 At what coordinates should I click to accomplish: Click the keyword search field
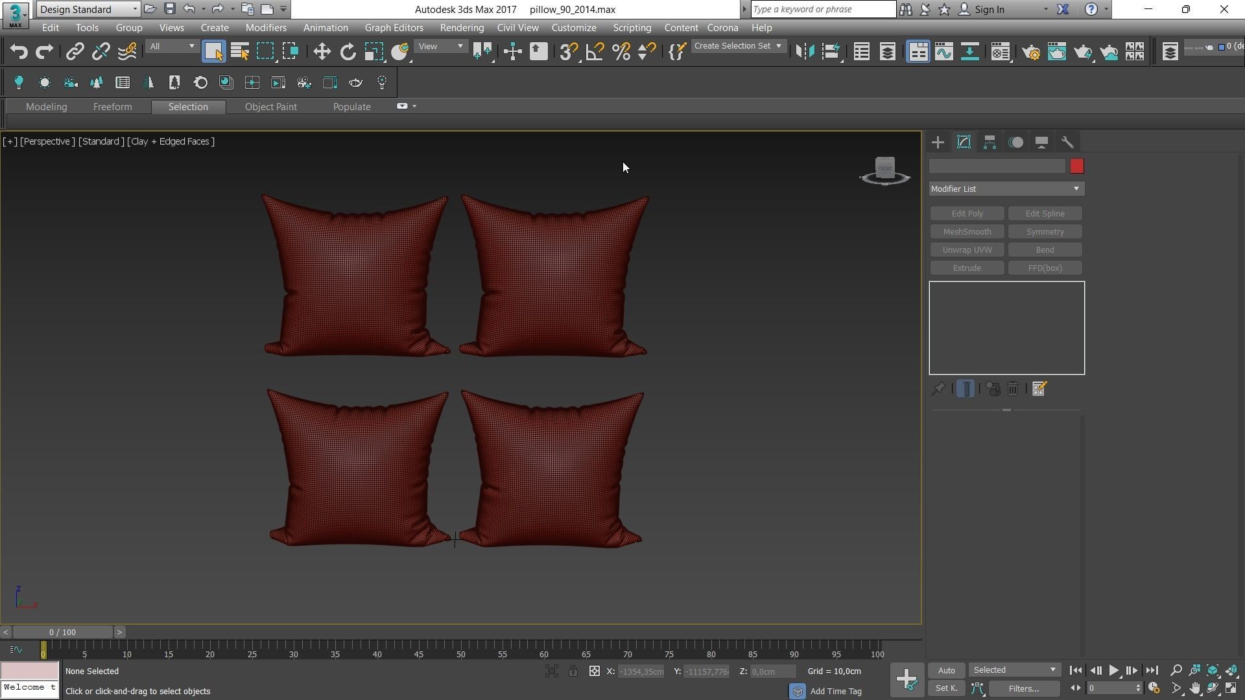[x=823, y=9]
